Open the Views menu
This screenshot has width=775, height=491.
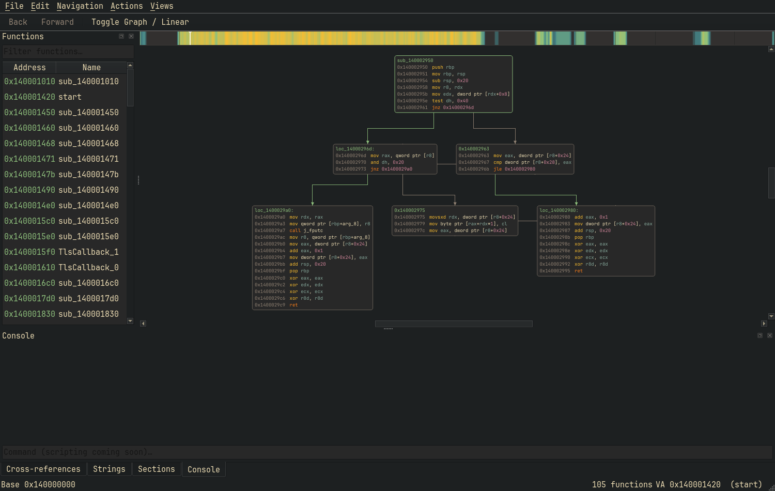[x=162, y=6]
